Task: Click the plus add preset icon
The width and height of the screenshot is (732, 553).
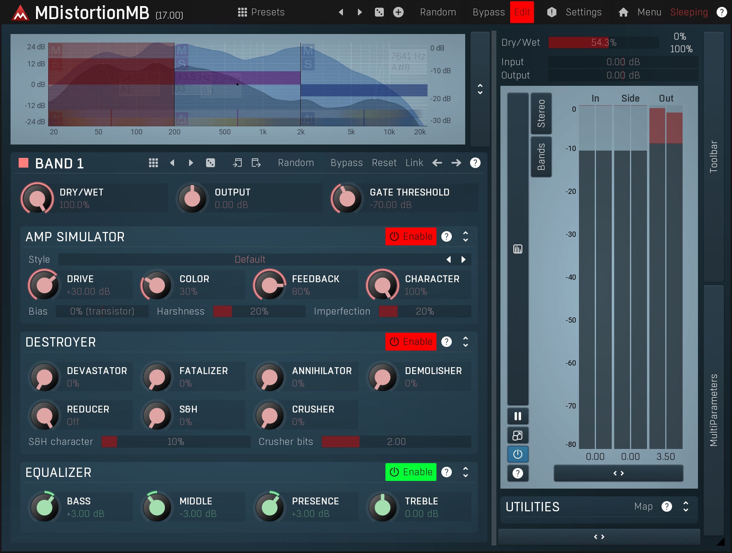Action: (398, 12)
